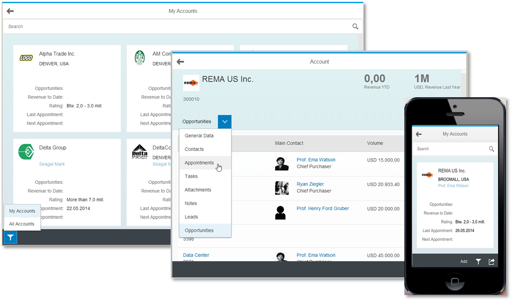
Task: Choose General Data in the dropdown list
Action: 199,136
